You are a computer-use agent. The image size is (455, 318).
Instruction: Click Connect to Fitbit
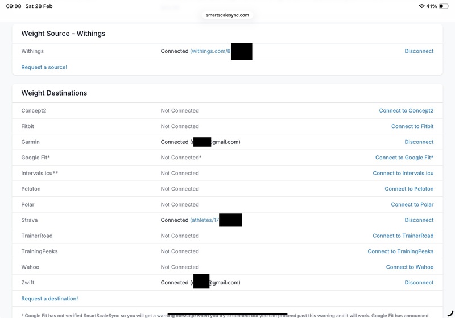point(412,126)
